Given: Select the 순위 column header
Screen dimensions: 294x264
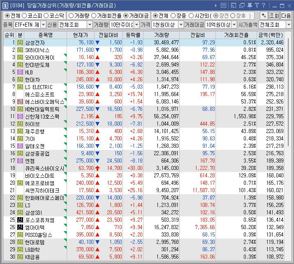Looking at the screenshot, I should 9,35.
